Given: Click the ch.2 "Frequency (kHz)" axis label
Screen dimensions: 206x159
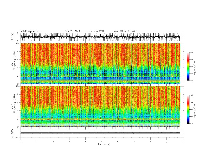Looking at the screenshot, I should click(15, 103).
